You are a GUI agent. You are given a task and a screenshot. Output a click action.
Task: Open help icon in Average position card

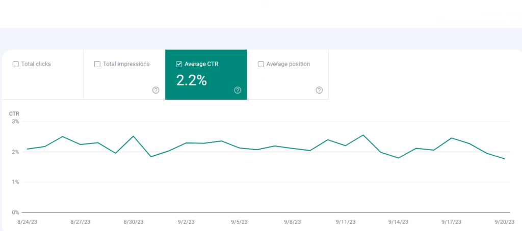click(x=319, y=90)
